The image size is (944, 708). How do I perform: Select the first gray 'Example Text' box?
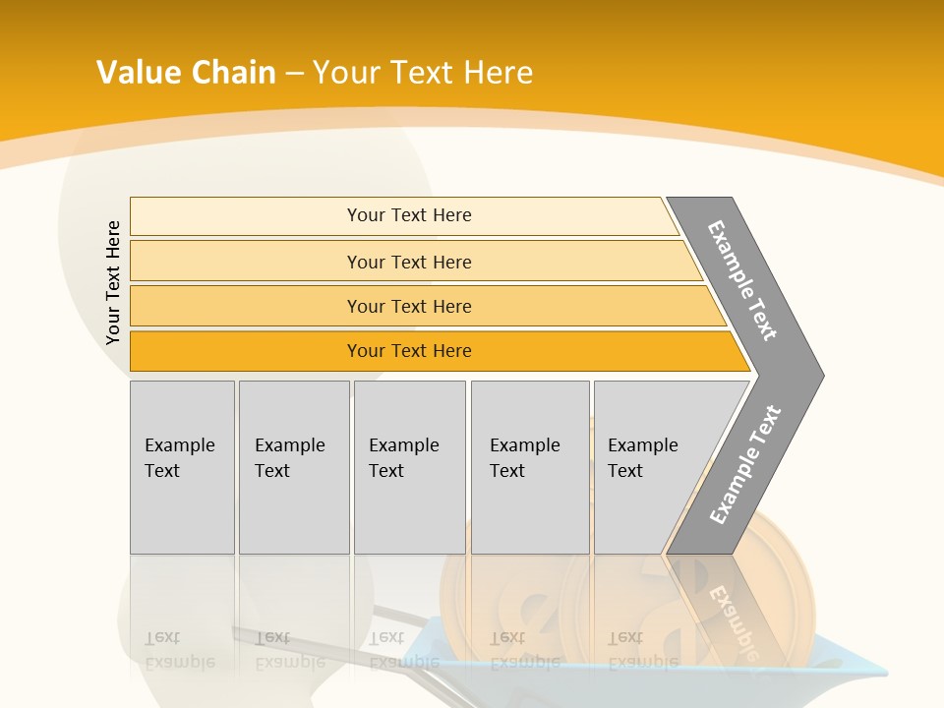coord(182,467)
